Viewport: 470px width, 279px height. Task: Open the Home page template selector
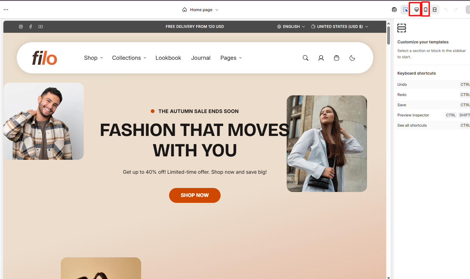click(x=200, y=10)
